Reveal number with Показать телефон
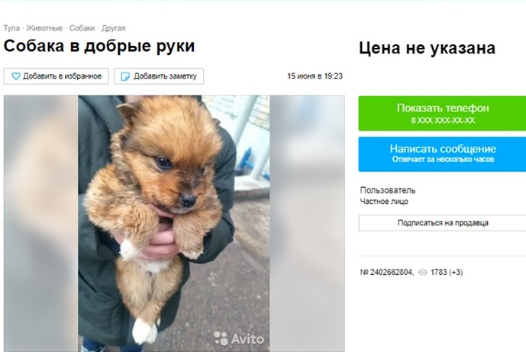Image resolution: width=526 pixels, height=352 pixels. pyautogui.click(x=442, y=114)
